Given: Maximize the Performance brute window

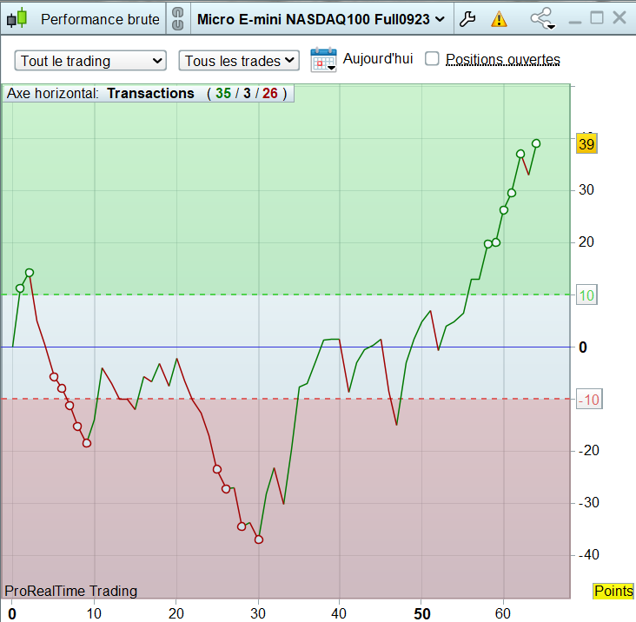Looking at the screenshot, I should [x=597, y=18].
